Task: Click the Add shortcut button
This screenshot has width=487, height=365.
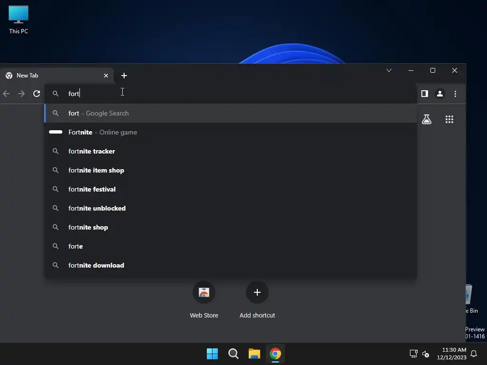Action: 257,299
